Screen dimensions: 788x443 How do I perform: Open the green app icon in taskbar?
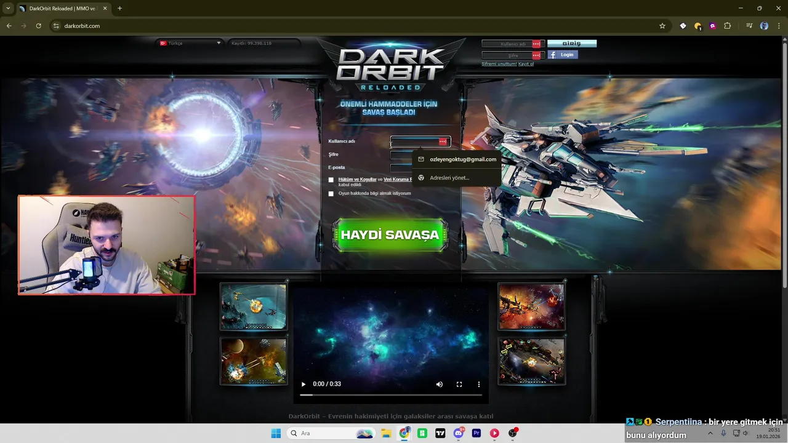(422, 433)
